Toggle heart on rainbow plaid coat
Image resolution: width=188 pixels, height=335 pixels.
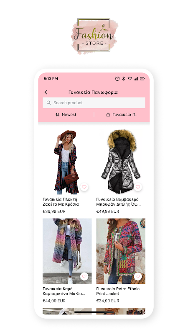pyautogui.click(x=84, y=276)
